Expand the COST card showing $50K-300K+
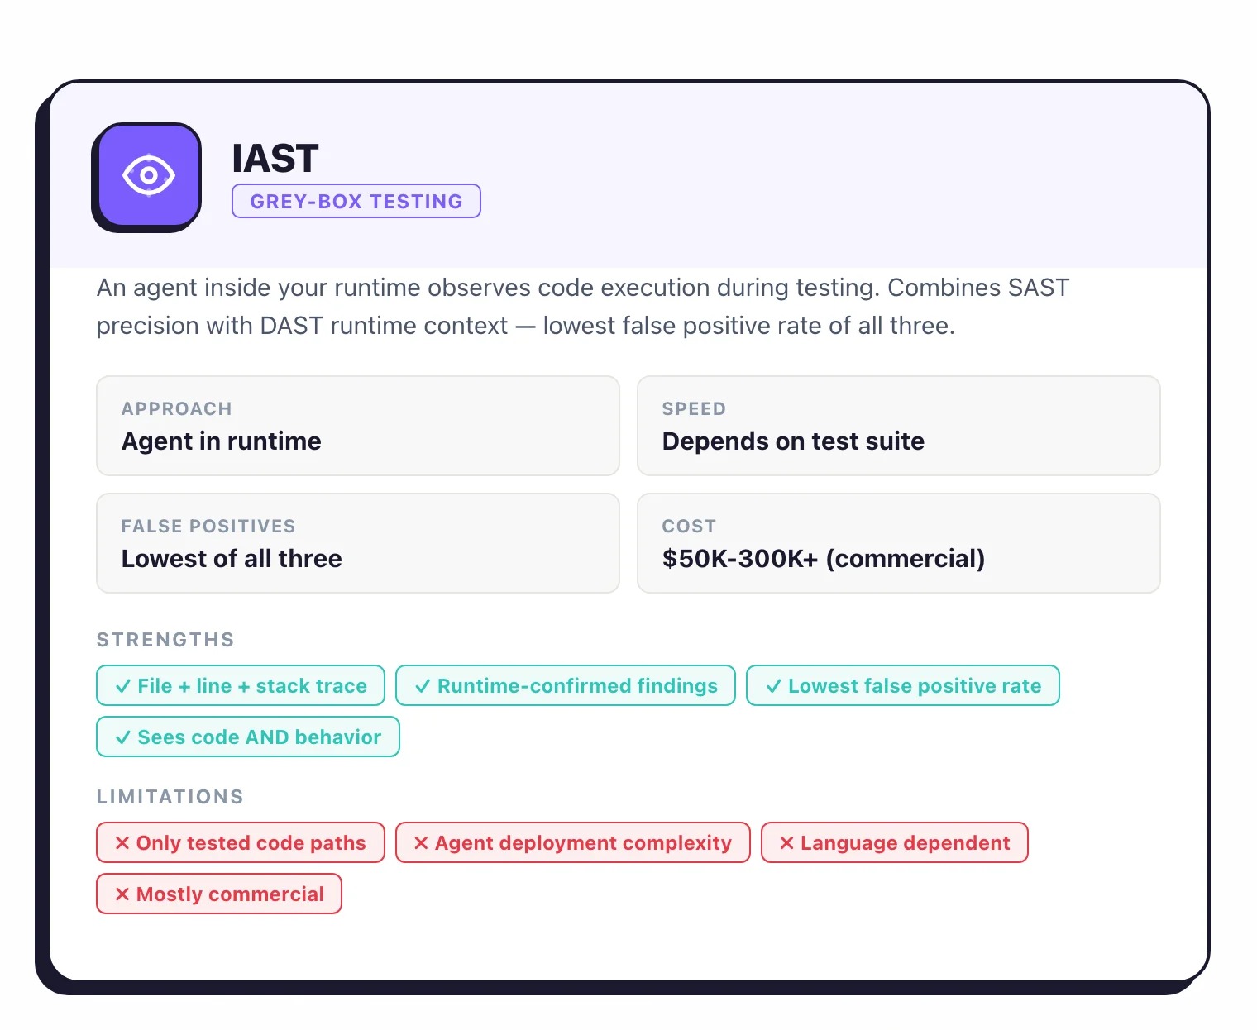This screenshot has height=1030, width=1257. pos(899,543)
